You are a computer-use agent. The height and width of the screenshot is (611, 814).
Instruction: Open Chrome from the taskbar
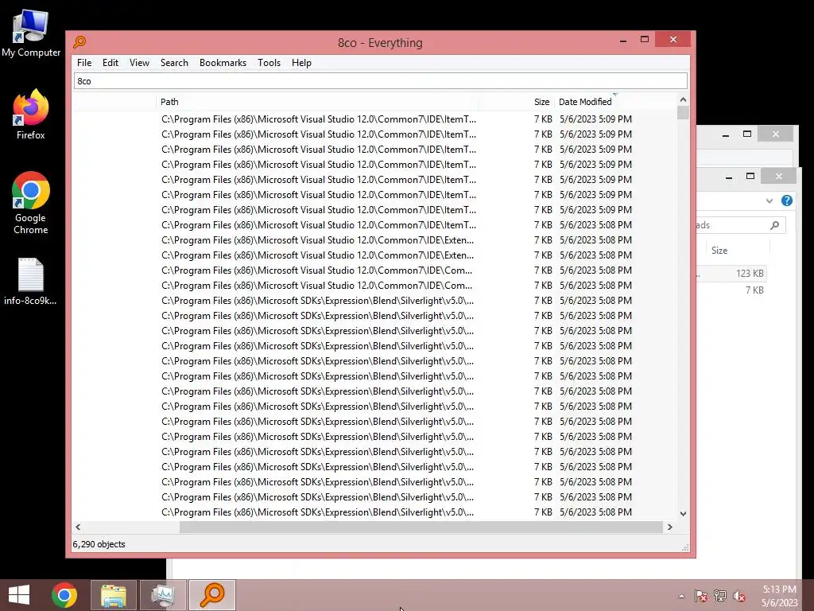click(x=64, y=595)
